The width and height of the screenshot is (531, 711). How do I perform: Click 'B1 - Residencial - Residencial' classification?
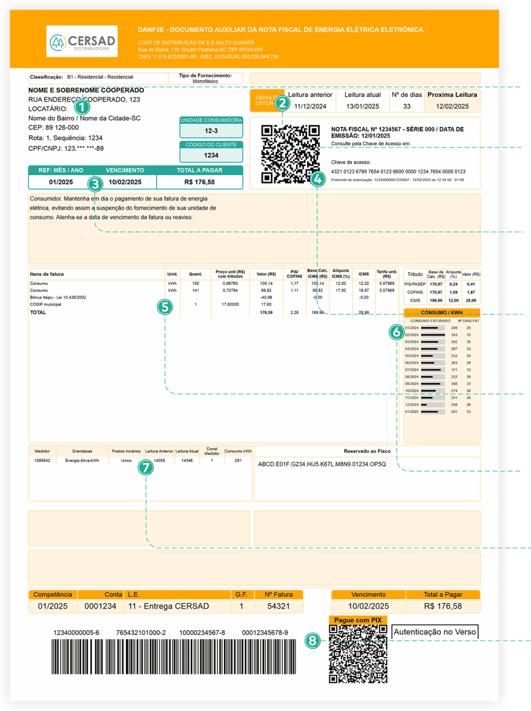(x=100, y=77)
